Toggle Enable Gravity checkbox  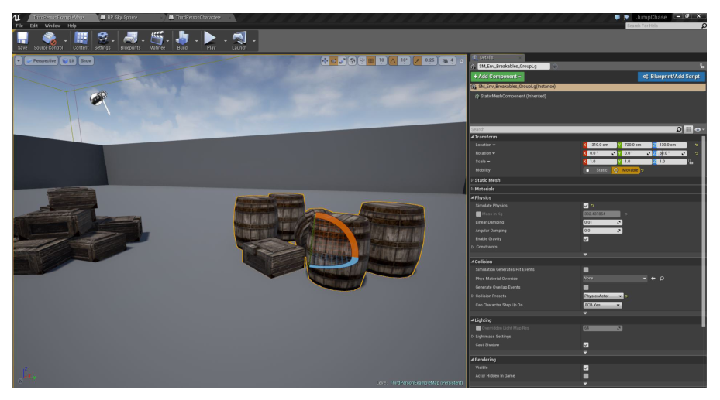point(586,239)
